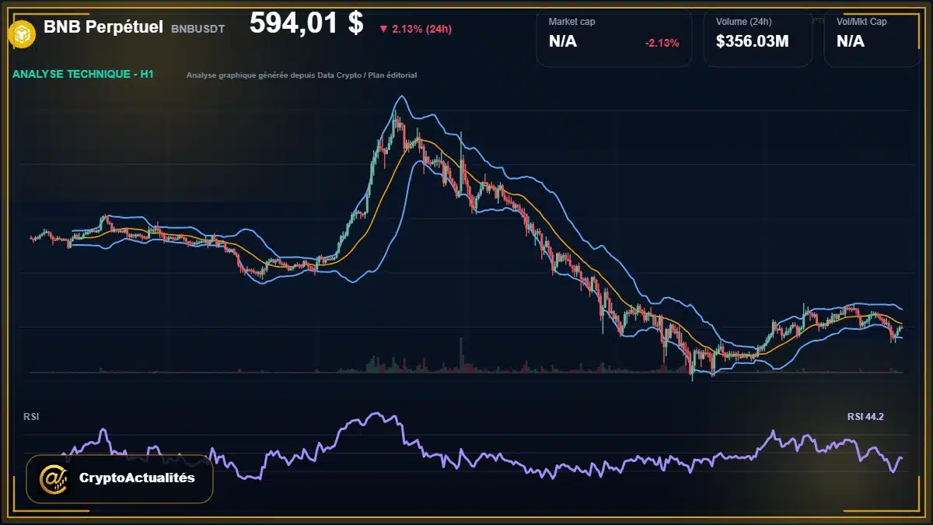
Task: Click the Vol/Mkt Cap label
Action: pos(861,22)
